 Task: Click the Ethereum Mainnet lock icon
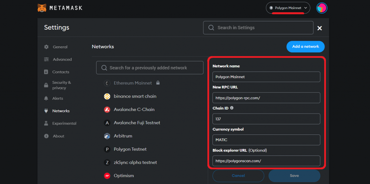click(x=158, y=83)
